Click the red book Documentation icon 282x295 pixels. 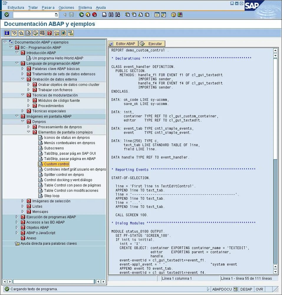[x=50, y=33]
